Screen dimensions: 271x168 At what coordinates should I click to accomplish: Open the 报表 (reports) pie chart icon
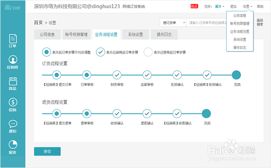click(12, 147)
